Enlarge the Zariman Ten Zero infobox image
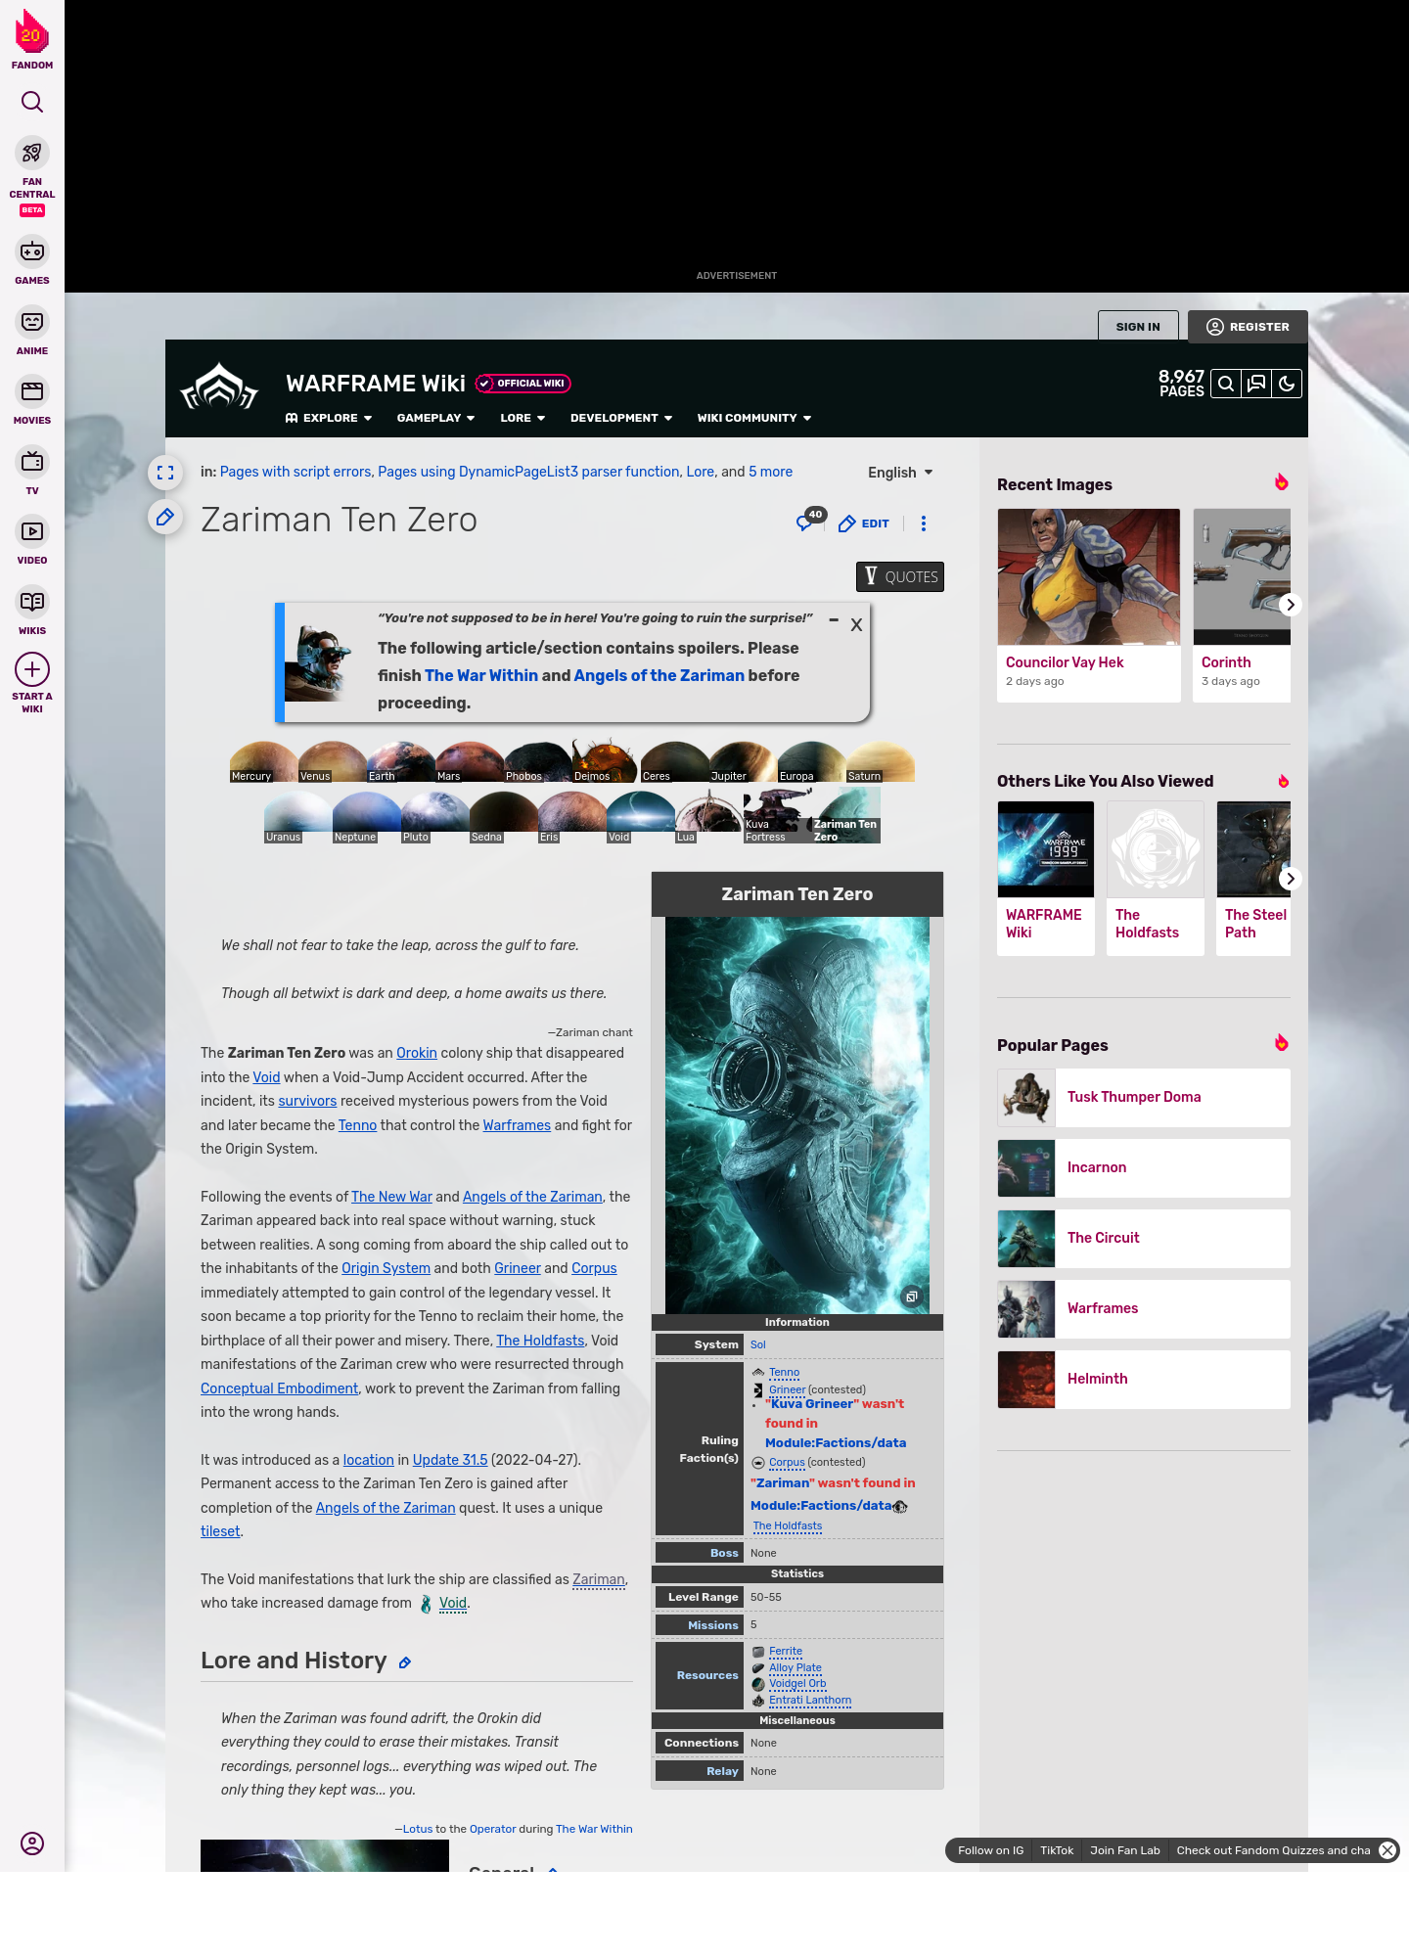The width and height of the screenshot is (1409, 1957). click(x=912, y=1297)
